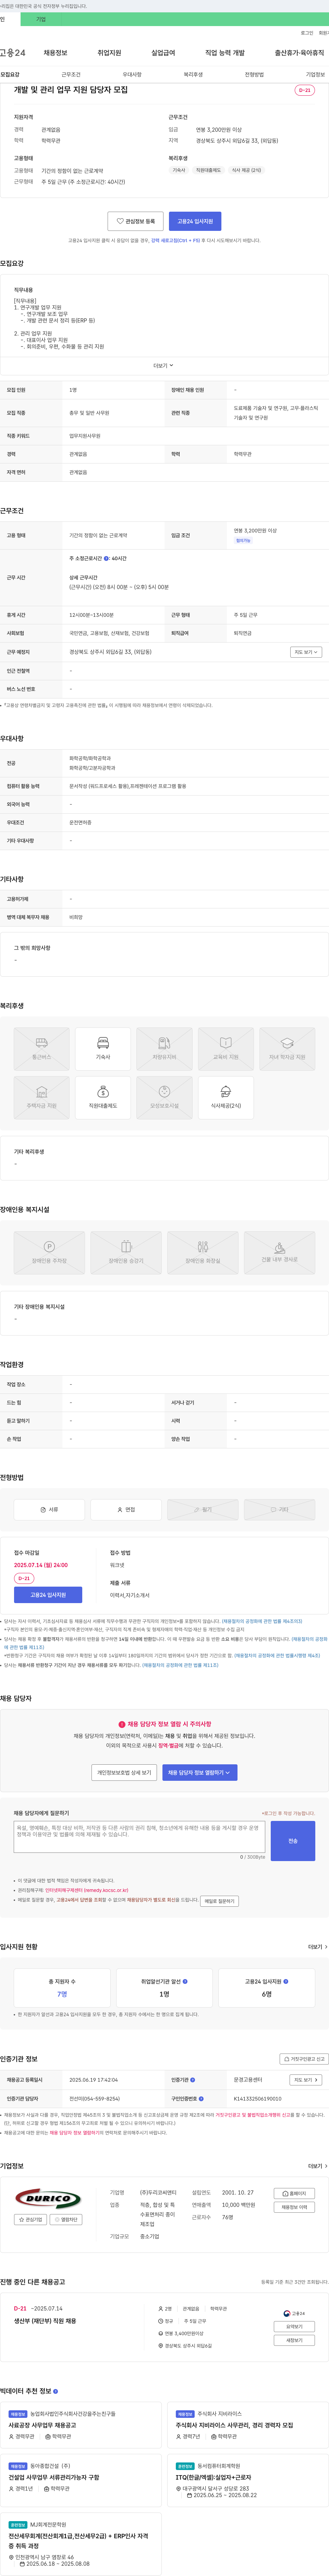Viewport: 329px width, 2576px height.
Task: Toggle 열람제한 for the company
Action: click(x=66, y=2220)
